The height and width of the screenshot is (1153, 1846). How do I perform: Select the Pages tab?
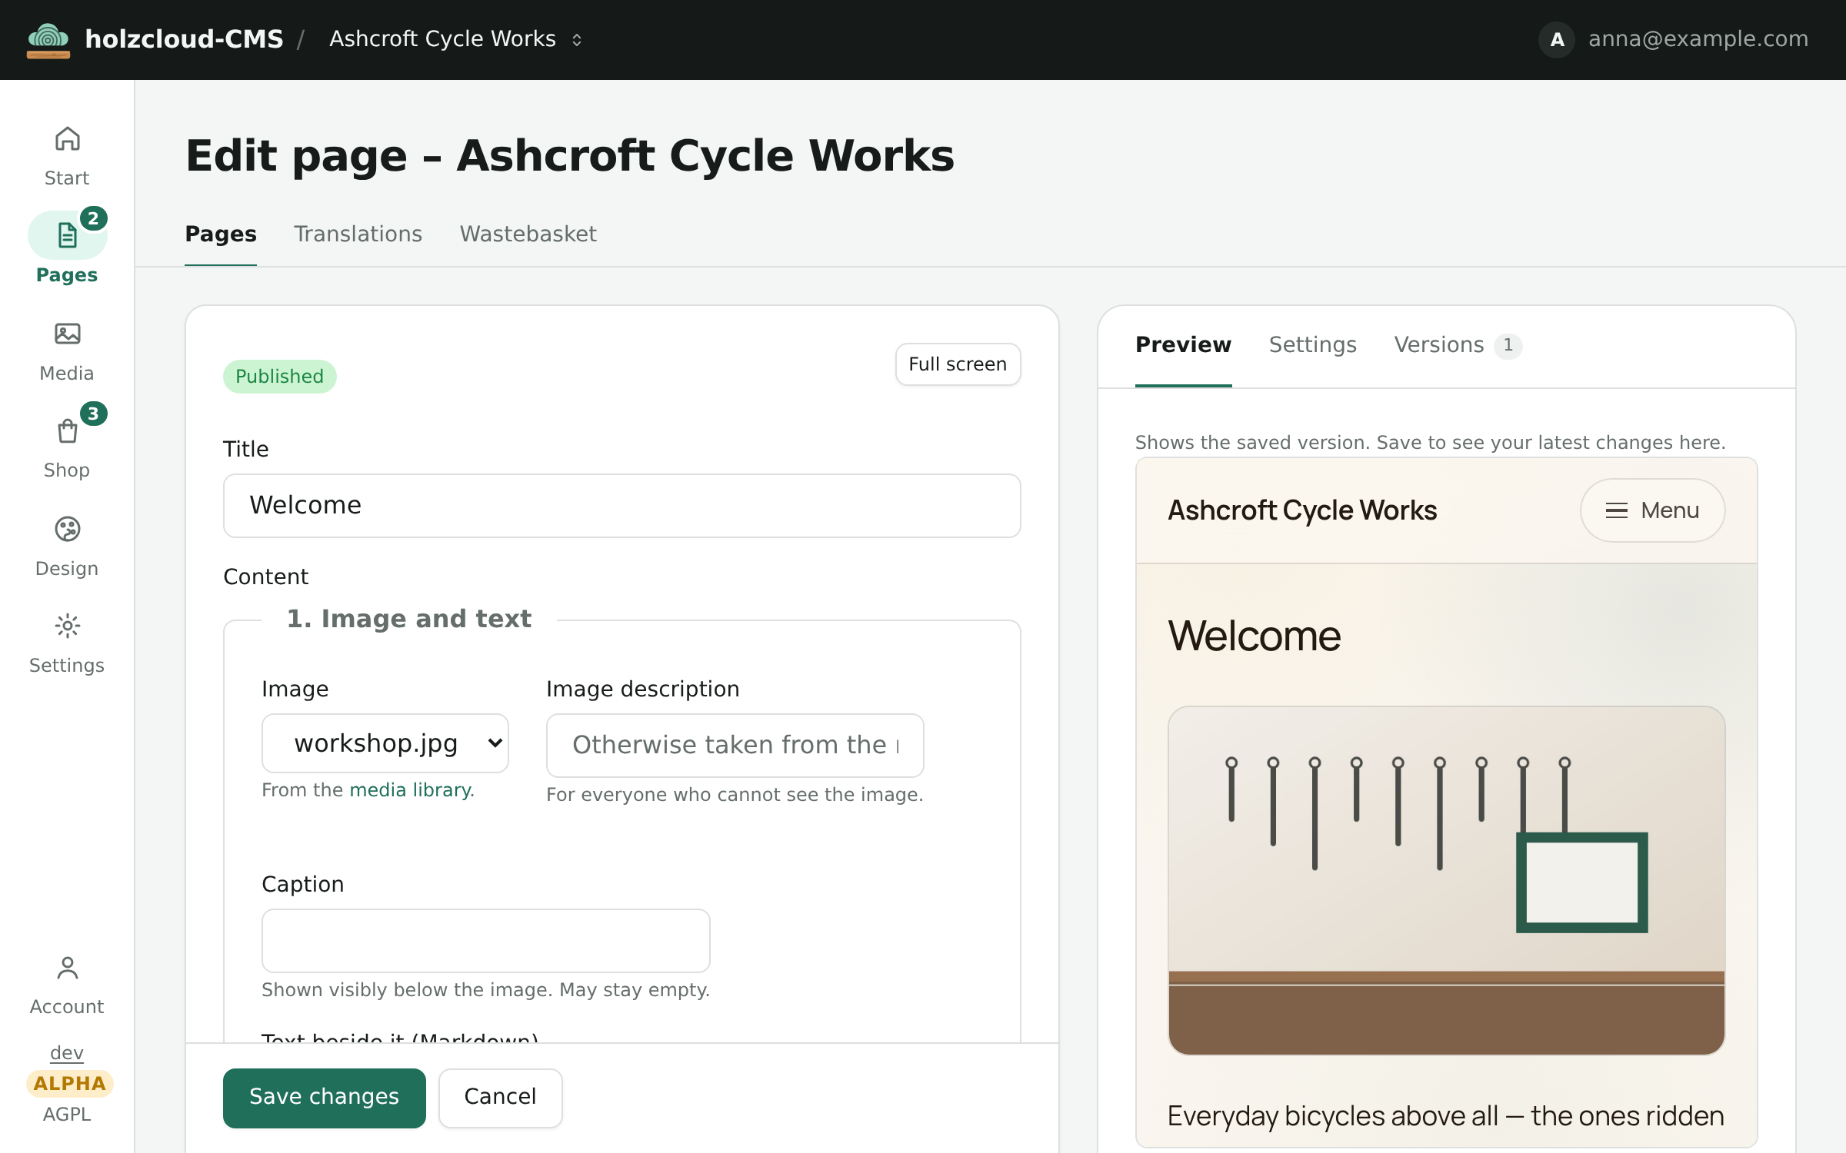point(221,234)
